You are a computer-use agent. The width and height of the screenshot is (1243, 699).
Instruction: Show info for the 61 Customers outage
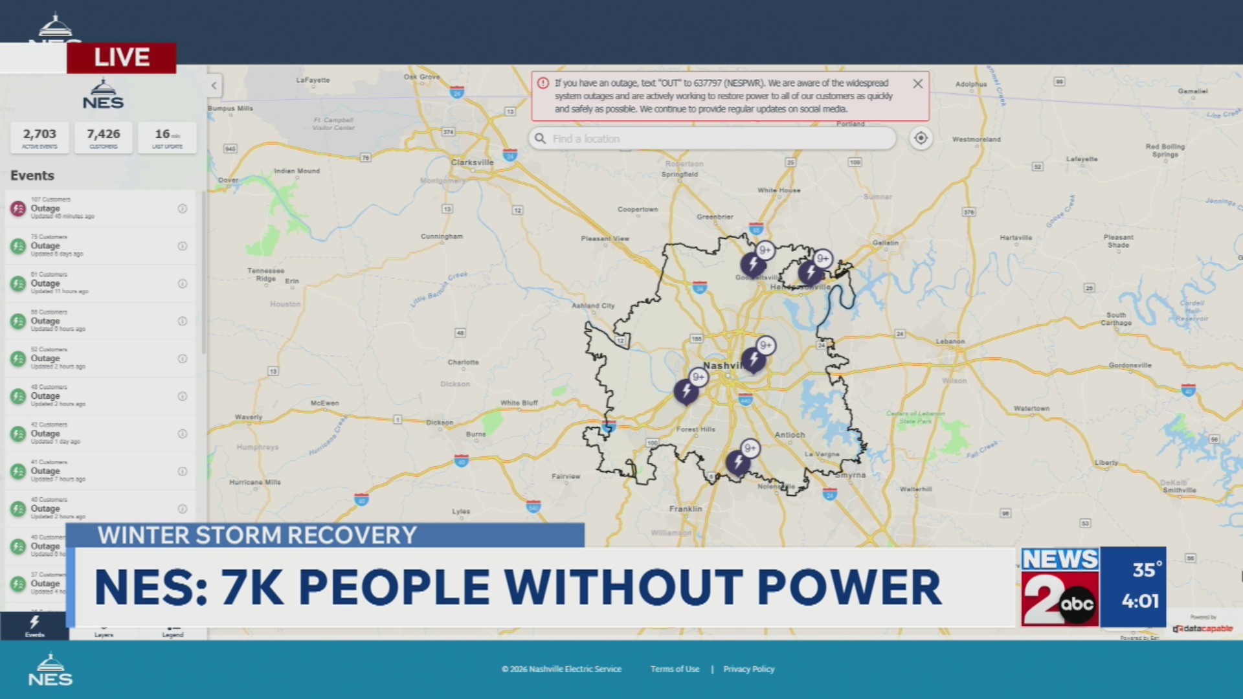point(183,283)
